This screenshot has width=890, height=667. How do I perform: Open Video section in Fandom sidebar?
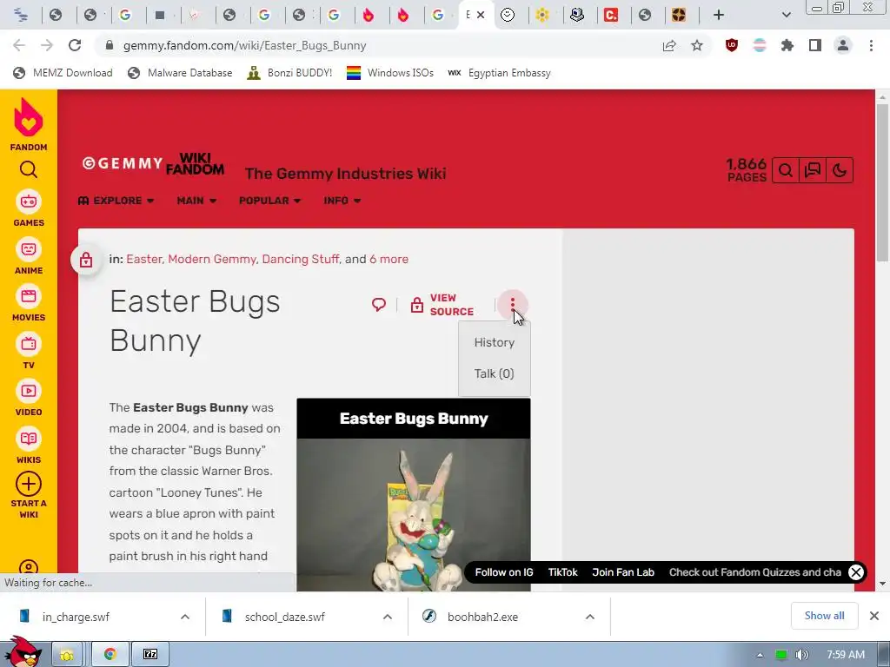29,398
